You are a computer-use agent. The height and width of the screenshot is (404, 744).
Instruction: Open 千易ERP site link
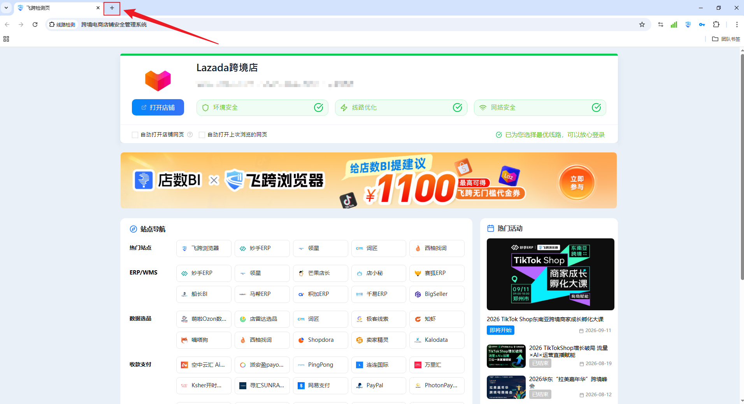379,294
